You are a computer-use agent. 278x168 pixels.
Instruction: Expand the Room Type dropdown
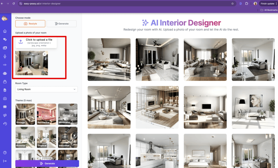click(x=46, y=89)
